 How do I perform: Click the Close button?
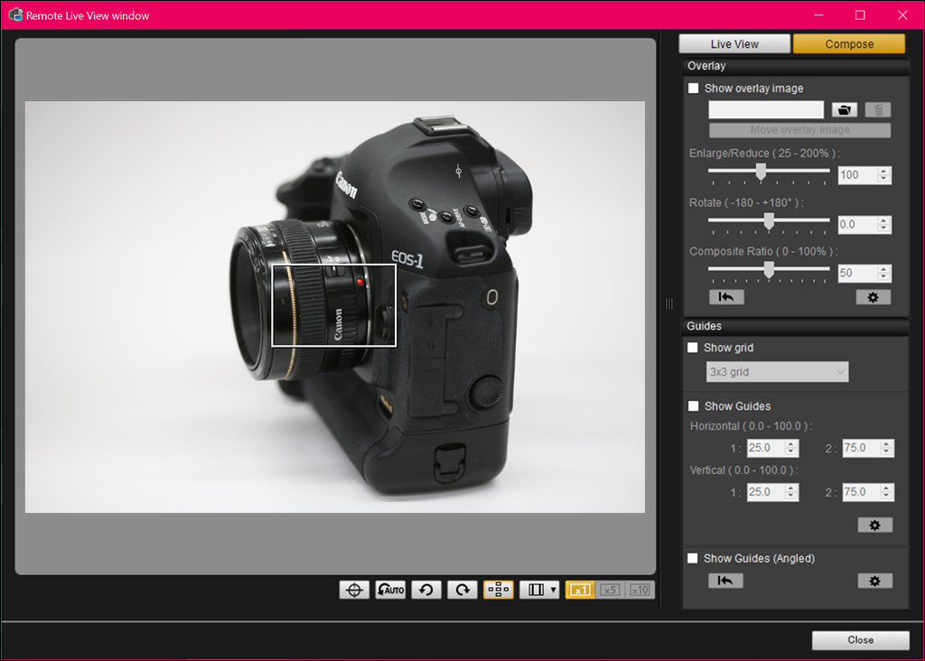click(x=860, y=640)
